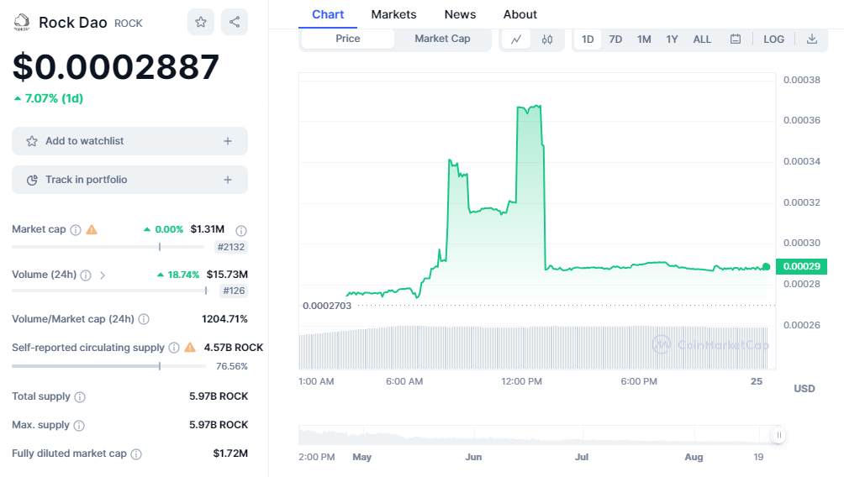The width and height of the screenshot is (844, 477).
Task: Click the 0.00029 current price label
Action: [801, 266]
